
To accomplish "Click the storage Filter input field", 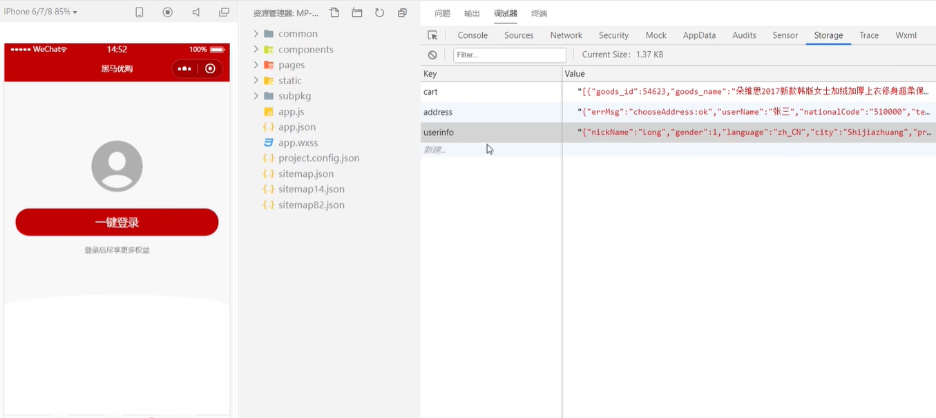I will [x=510, y=55].
